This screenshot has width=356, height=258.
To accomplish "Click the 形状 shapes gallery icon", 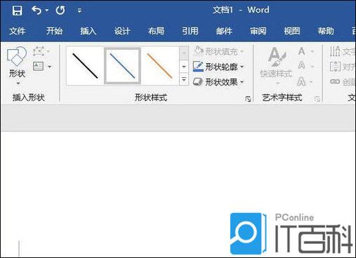I will [17, 56].
